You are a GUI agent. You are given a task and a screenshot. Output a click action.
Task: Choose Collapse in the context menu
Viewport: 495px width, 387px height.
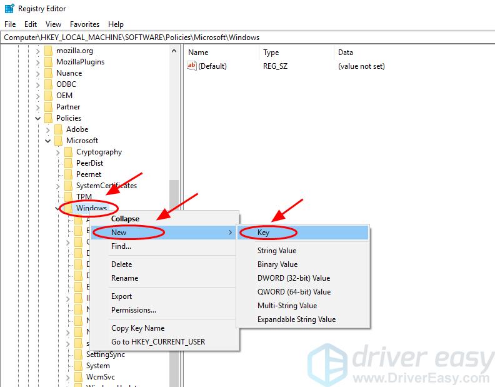[164, 219]
